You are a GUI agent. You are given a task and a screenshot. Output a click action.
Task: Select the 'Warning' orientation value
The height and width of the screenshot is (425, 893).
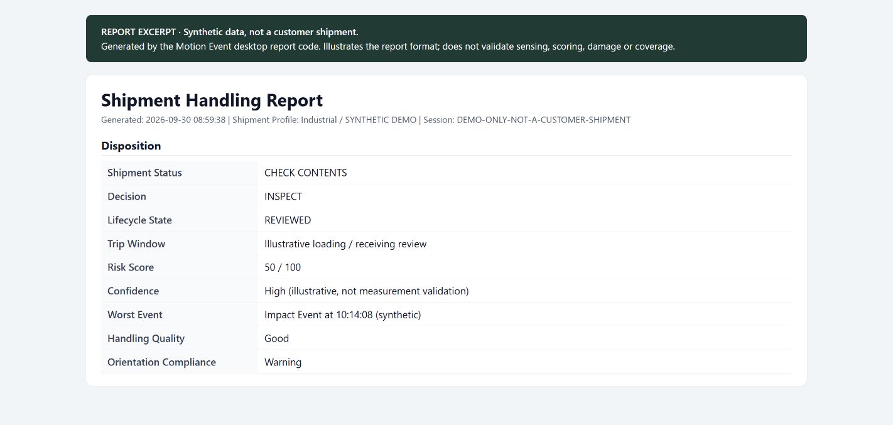(283, 362)
